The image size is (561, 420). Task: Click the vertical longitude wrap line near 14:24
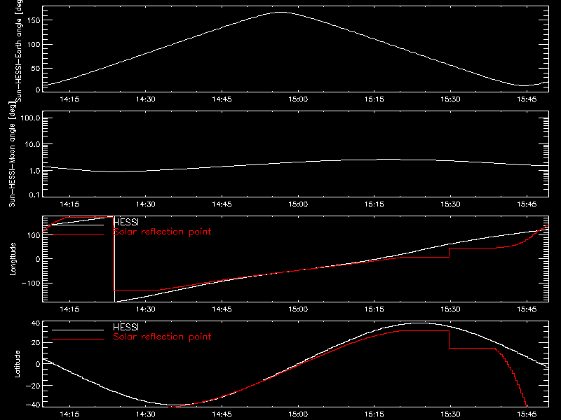click(x=114, y=259)
